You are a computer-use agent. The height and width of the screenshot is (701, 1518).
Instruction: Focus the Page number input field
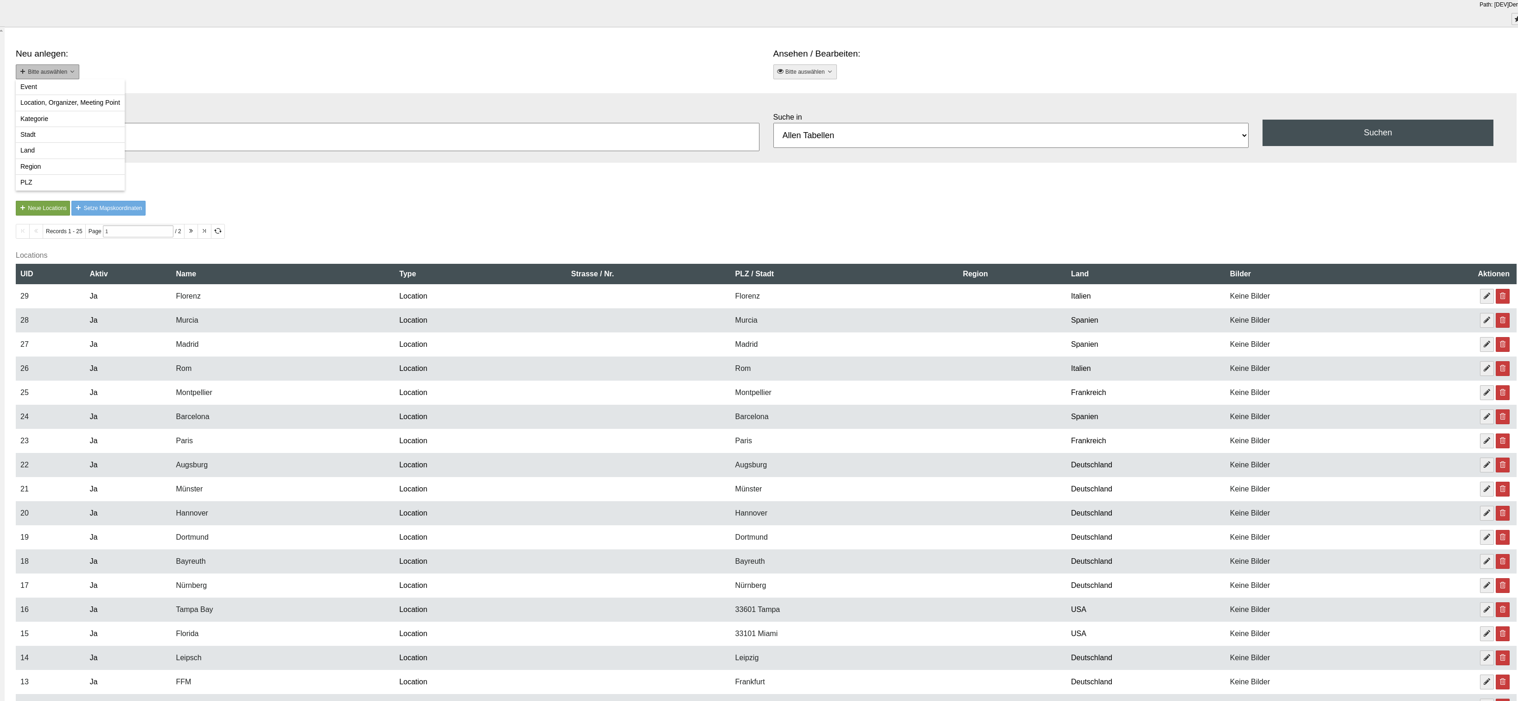pos(138,231)
